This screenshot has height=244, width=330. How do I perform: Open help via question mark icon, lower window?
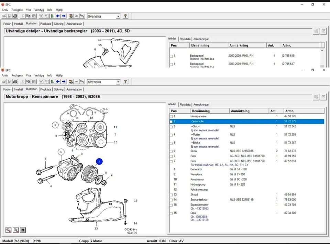click(125, 82)
